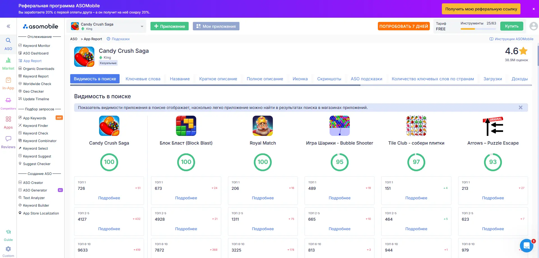Screen dimensions: 539x258
Task: Switch to the Доходы tab
Action: pyautogui.click(x=520, y=79)
